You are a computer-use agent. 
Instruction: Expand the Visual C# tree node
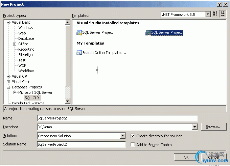[8, 76]
